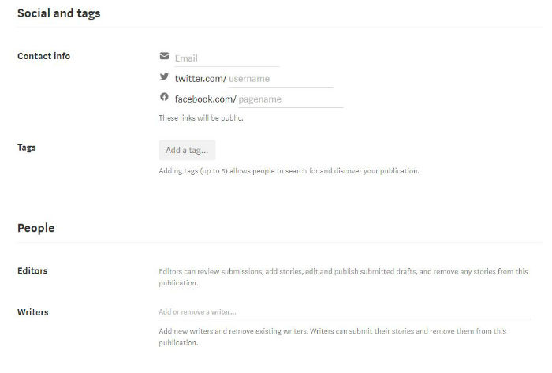Click the 'twitter.com/' prefix text

coord(200,78)
